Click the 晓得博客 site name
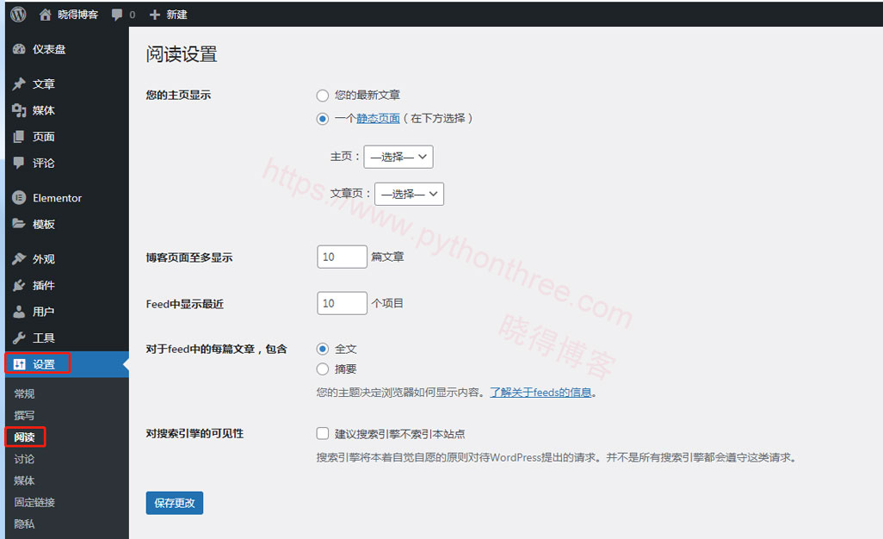 pyautogui.click(x=77, y=15)
